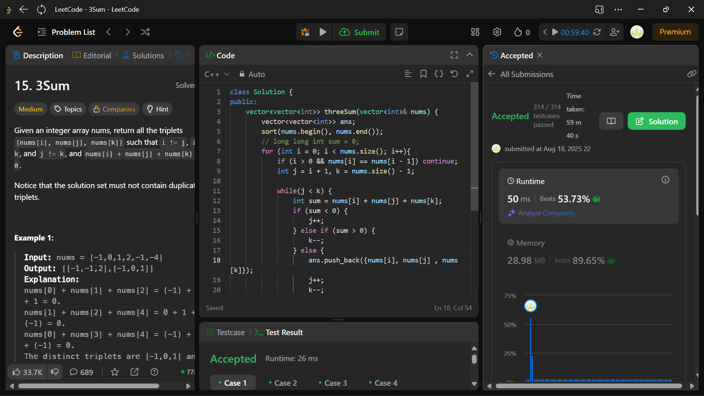The image size is (704, 396).
Task: Collapse the Code panel with the chevron
Action: (469, 55)
